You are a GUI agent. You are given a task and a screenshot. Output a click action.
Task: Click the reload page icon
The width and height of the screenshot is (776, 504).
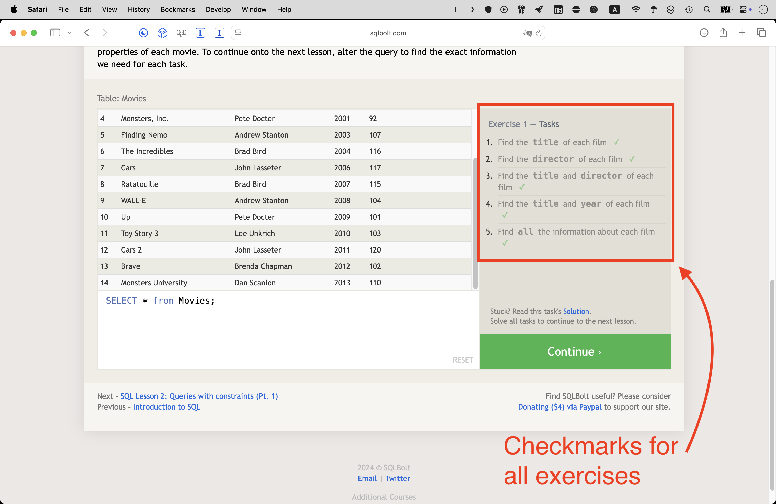pos(539,33)
